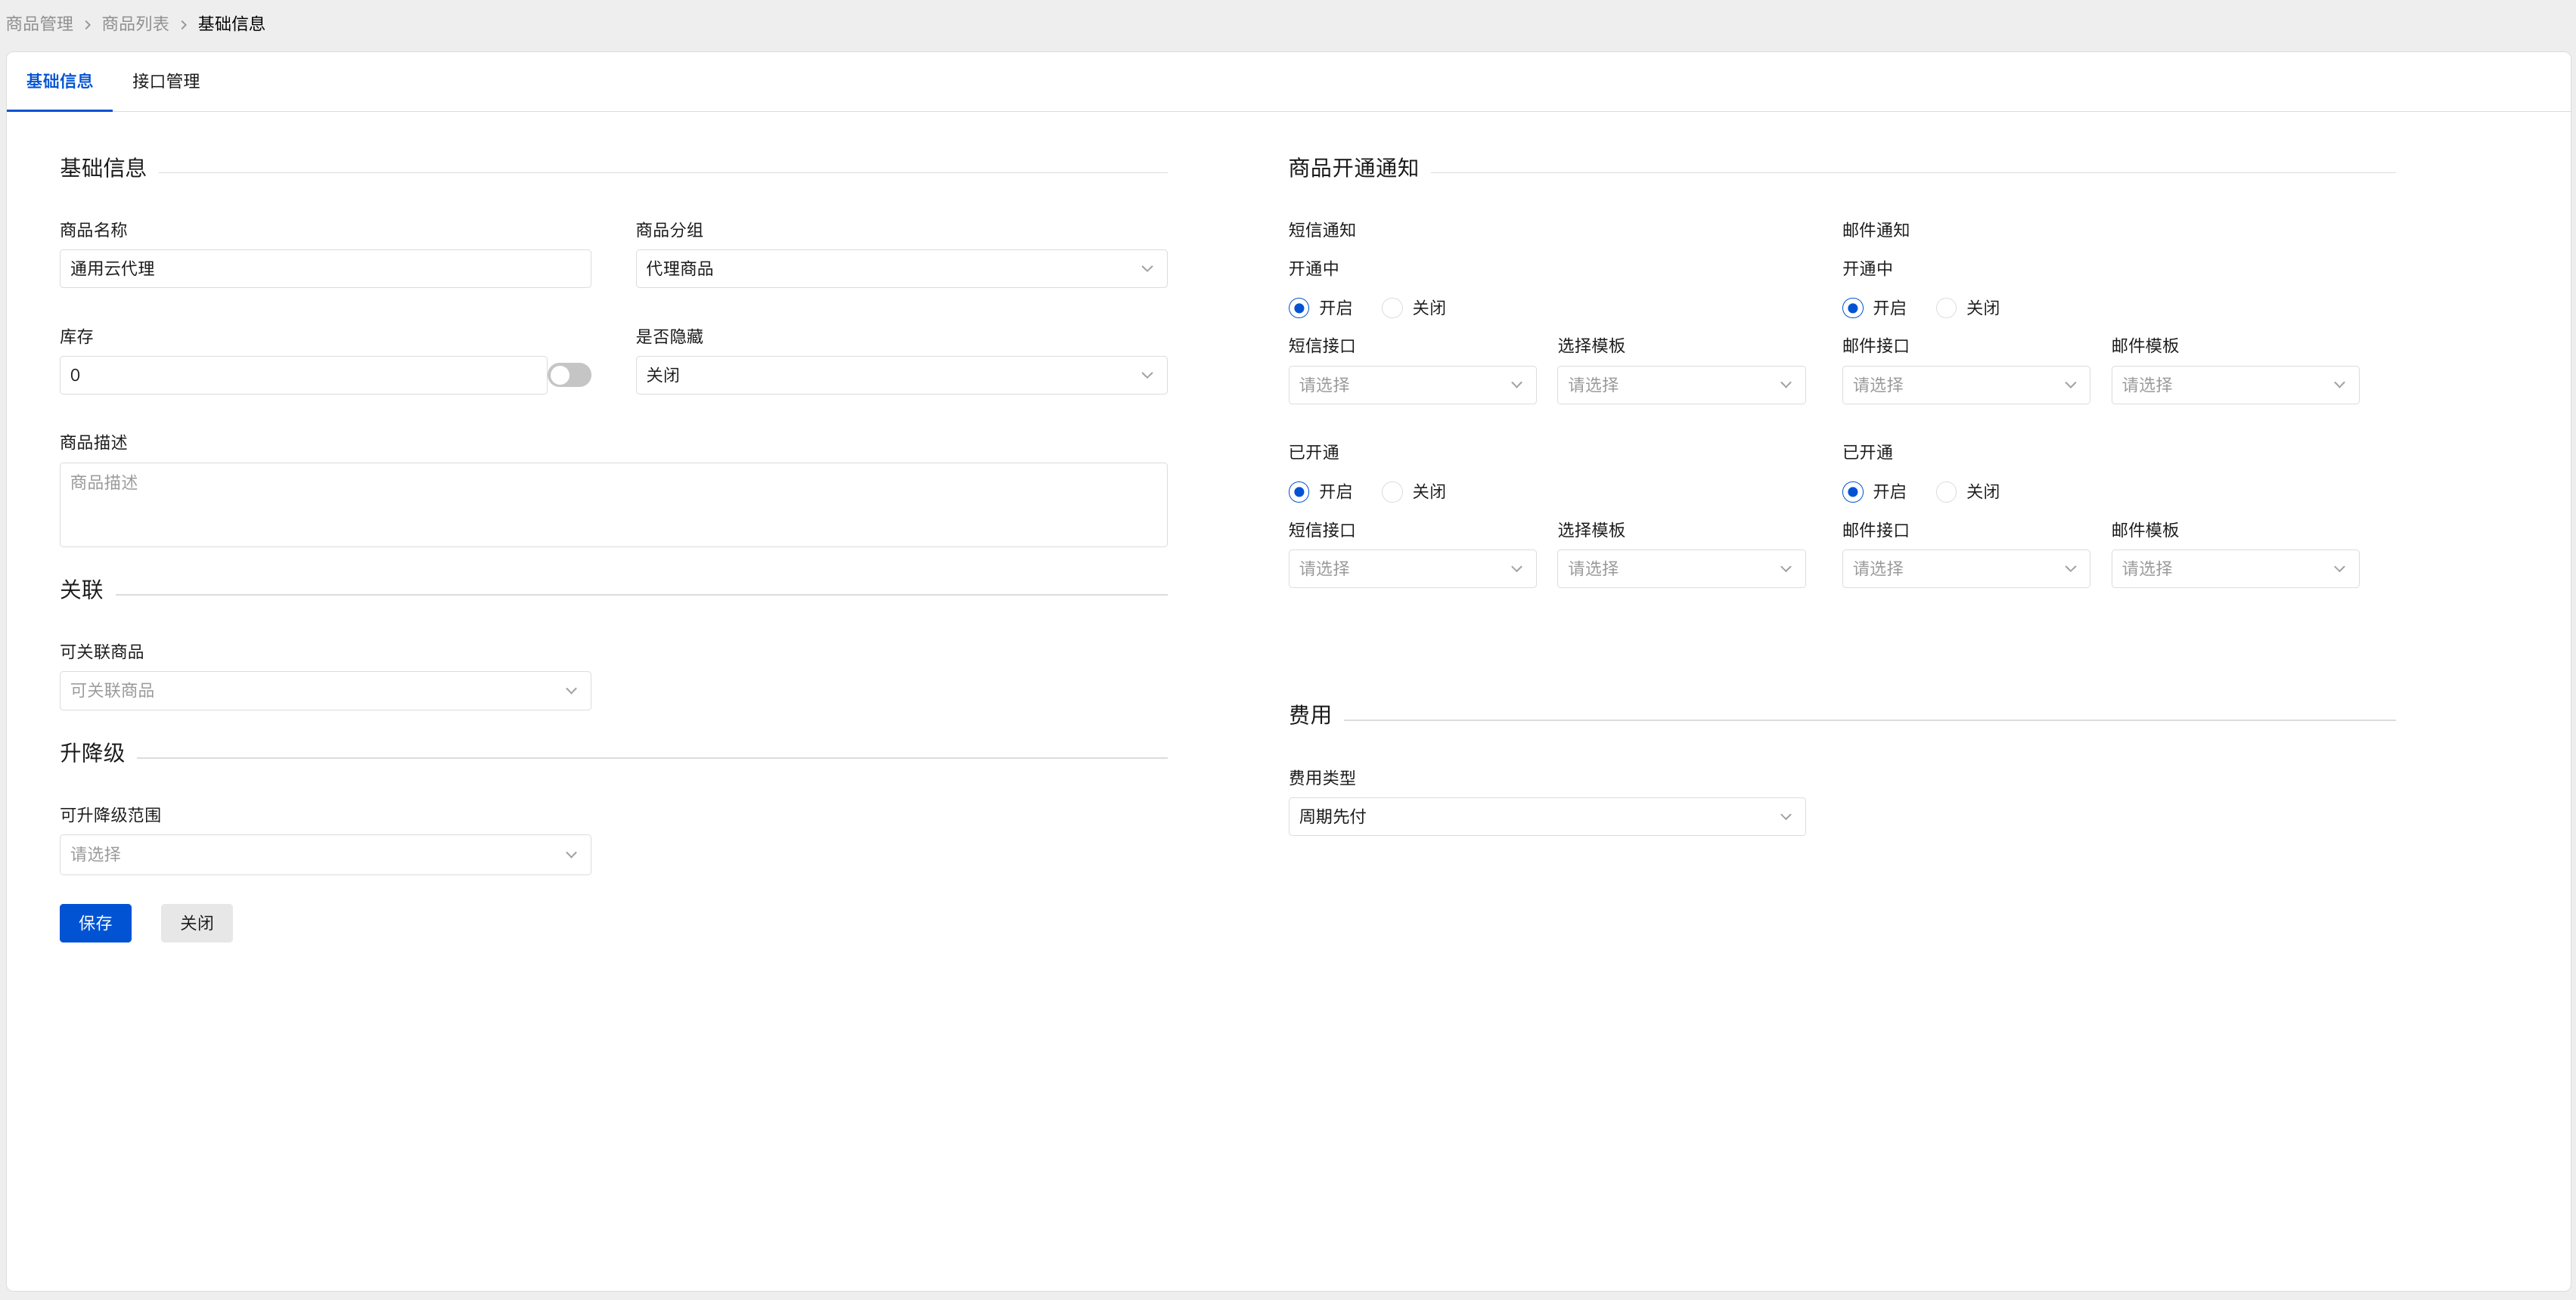Click the 关闭 button beside 保存
This screenshot has height=1300, width=2576.
click(196, 924)
